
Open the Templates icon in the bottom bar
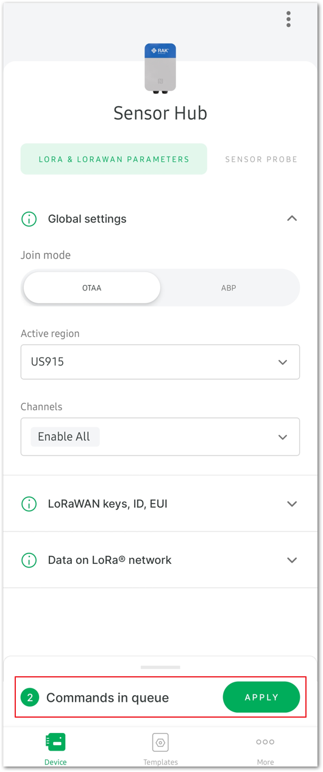pos(160,742)
